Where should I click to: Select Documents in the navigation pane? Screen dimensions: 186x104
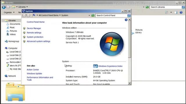tap(15, 24)
